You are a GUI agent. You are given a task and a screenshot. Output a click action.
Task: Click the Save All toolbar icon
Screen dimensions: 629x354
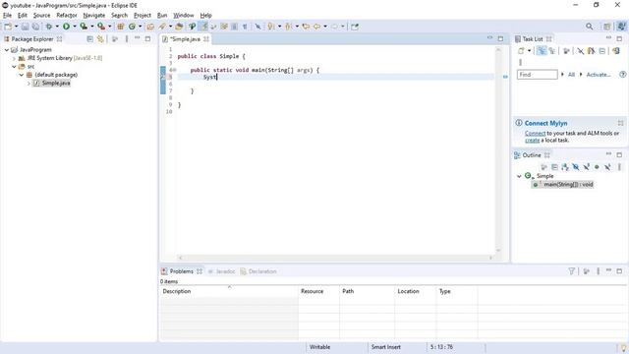(35, 27)
